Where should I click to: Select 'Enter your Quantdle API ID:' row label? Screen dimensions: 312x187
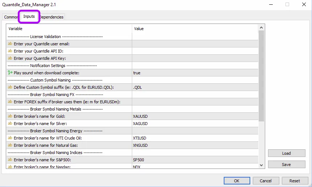39,51
